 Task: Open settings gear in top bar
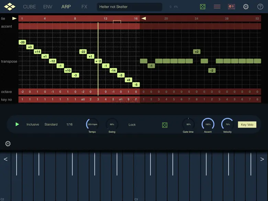[246, 7]
